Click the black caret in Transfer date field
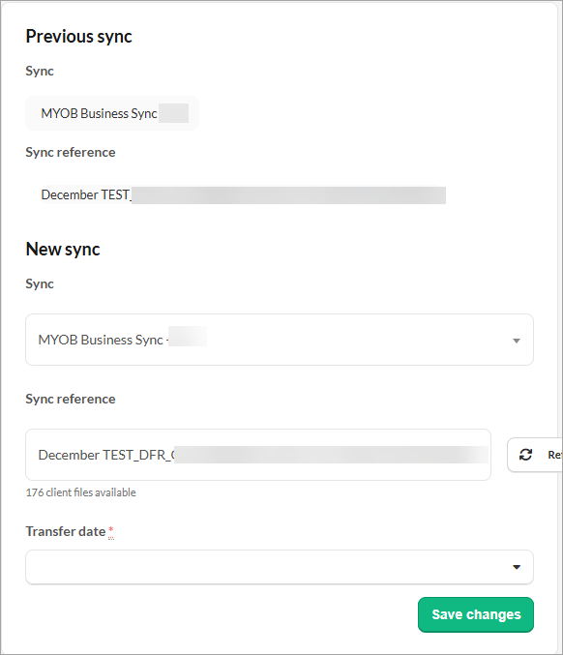 pyautogui.click(x=517, y=567)
